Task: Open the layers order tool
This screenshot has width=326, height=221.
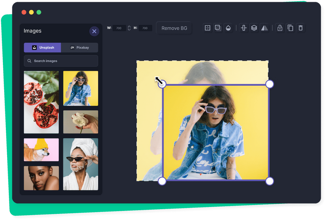Action: click(254, 28)
